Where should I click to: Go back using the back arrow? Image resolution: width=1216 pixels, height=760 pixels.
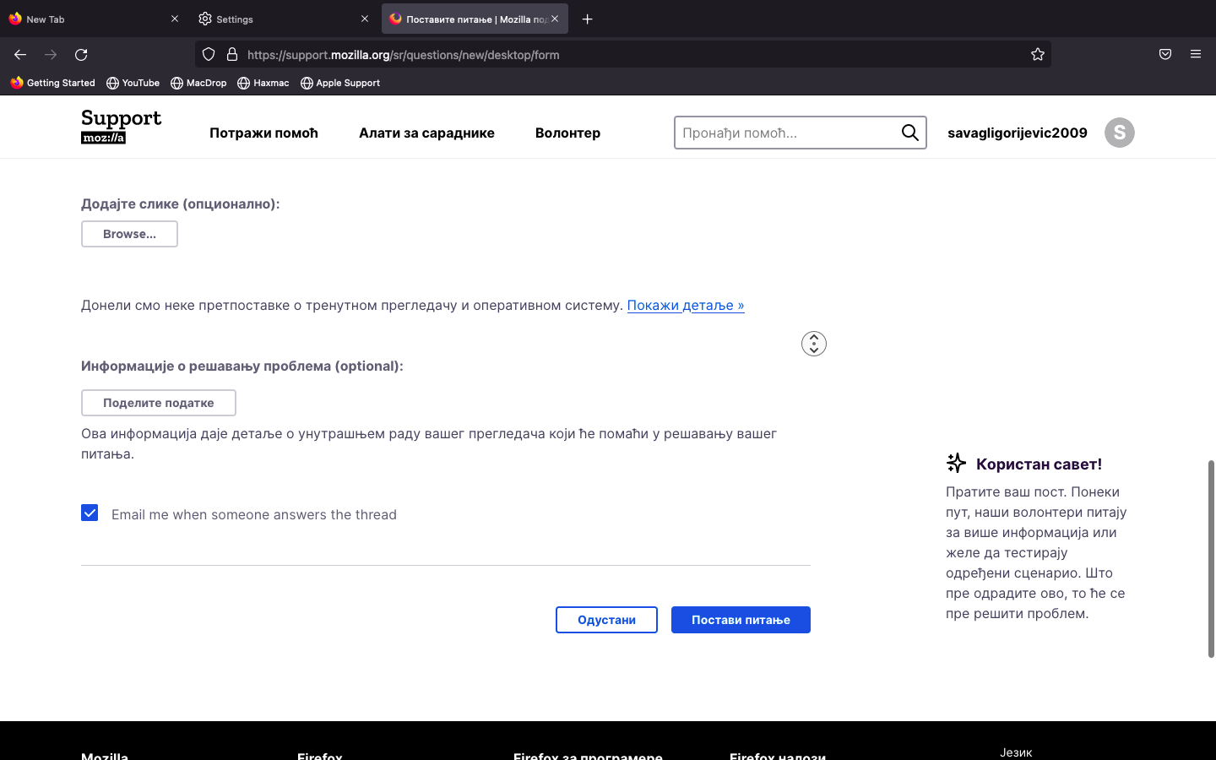point(20,55)
